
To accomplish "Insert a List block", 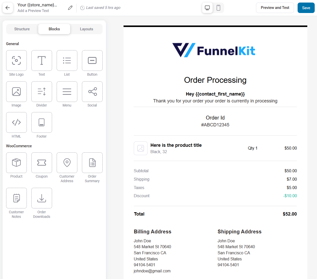I will coord(67,61).
